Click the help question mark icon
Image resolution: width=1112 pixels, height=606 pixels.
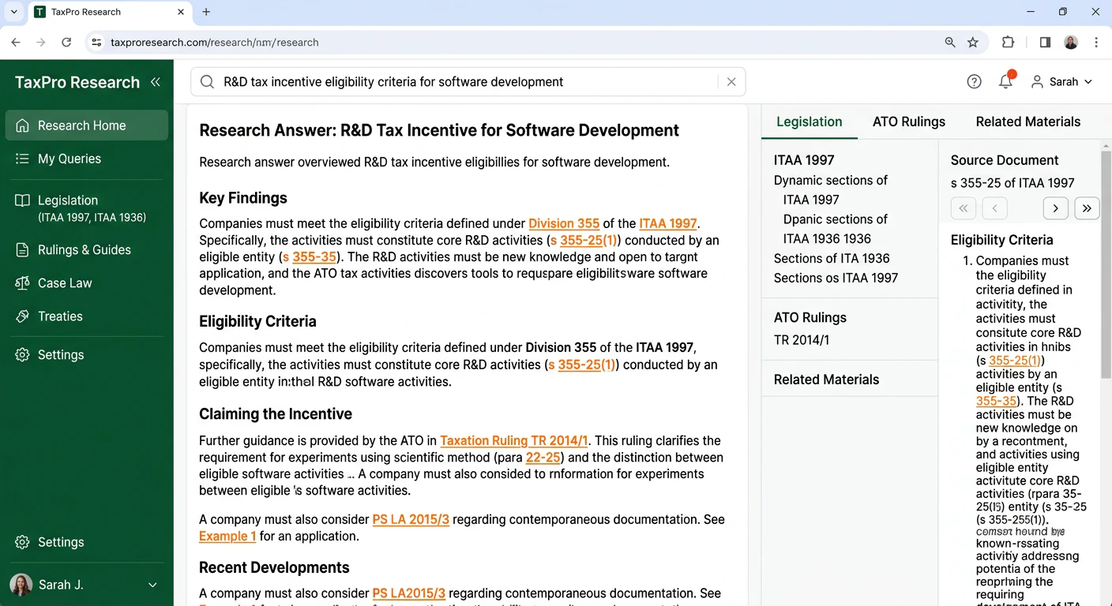[974, 81]
